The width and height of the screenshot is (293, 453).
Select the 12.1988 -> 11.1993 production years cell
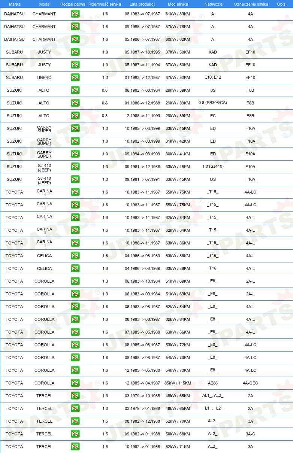pyautogui.click(x=142, y=116)
